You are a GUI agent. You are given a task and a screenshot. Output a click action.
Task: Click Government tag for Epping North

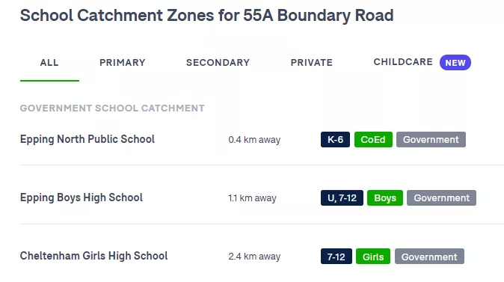coord(431,140)
